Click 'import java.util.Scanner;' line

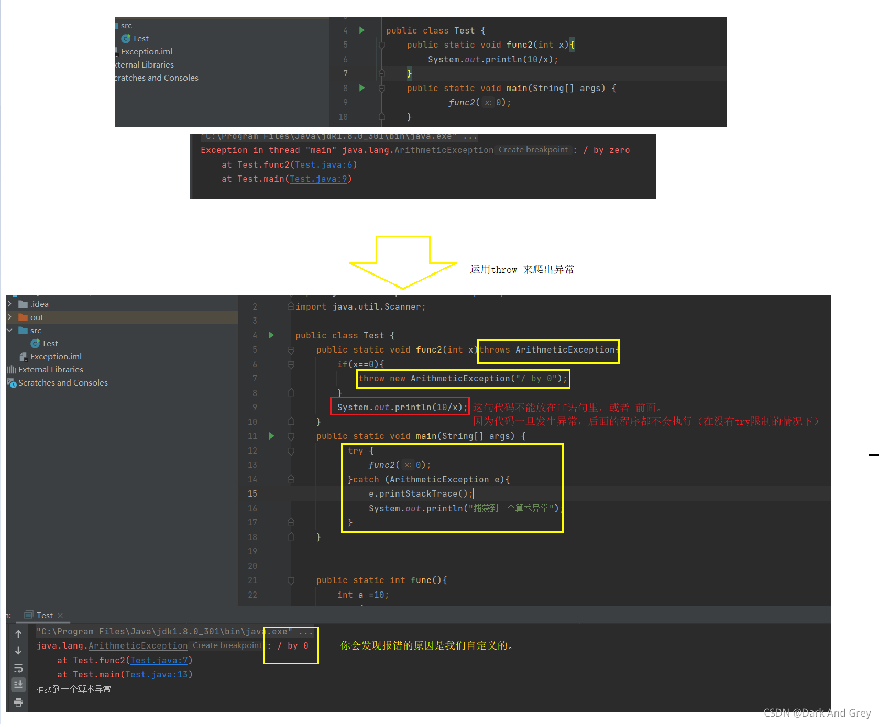point(360,306)
